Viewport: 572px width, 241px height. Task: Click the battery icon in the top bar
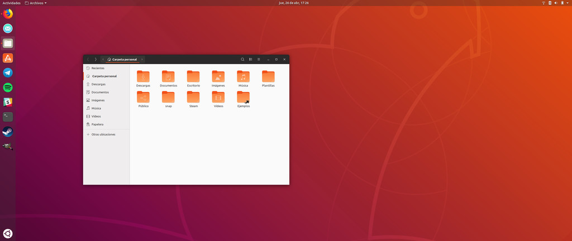pyautogui.click(x=562, y=3)
